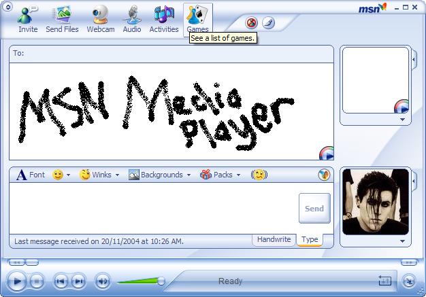Screen dimensions: 426x297
Task: Click the rewind button on the seek bar
Action: point(16,262)
